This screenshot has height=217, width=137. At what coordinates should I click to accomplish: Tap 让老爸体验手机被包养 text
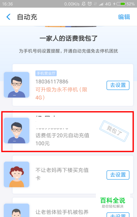point(62,212)
